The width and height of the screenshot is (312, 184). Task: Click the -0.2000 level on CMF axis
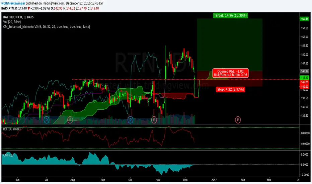point(305,175)
